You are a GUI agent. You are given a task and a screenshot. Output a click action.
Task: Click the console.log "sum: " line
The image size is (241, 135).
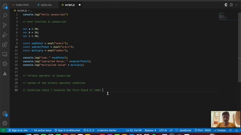(x=45, y=58)
